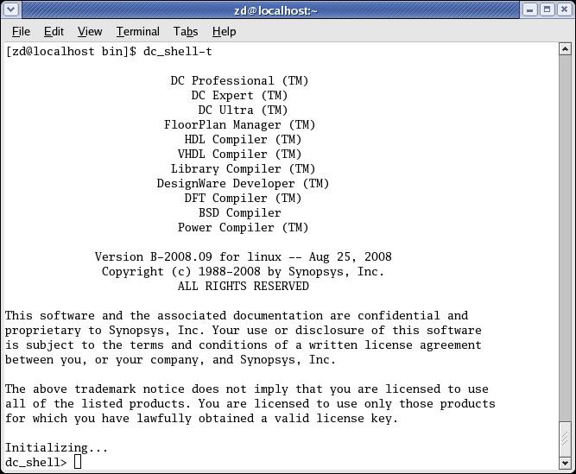576x474 pixels.
Task: Click the 'Version B-2008.09 for linux' line
Action: click(x=244, y=257)
